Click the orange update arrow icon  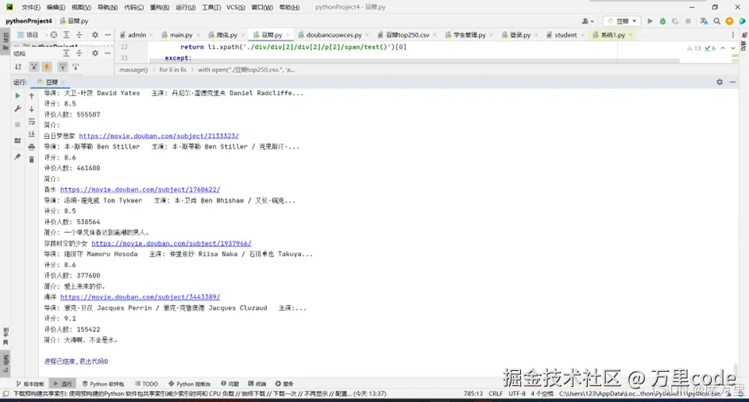click(x=729, y=21)
